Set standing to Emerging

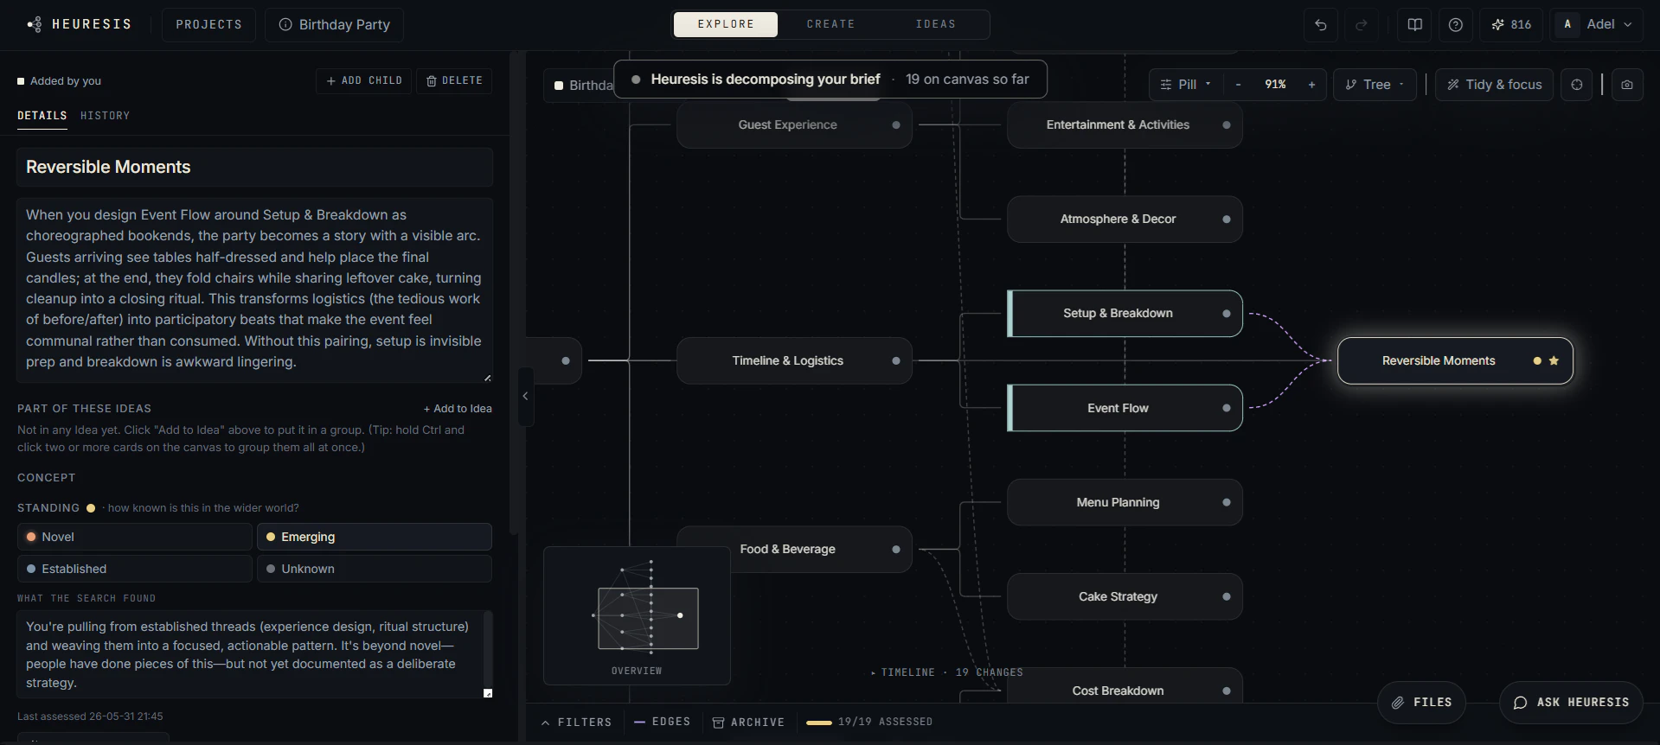375,537
